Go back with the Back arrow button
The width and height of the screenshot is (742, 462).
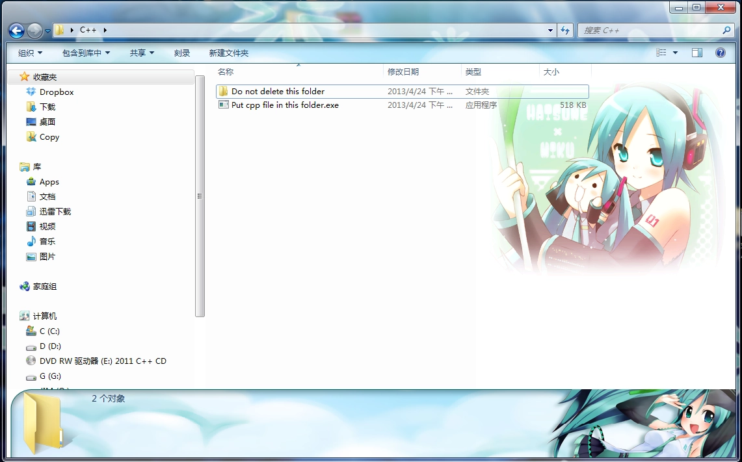(16, 31)
